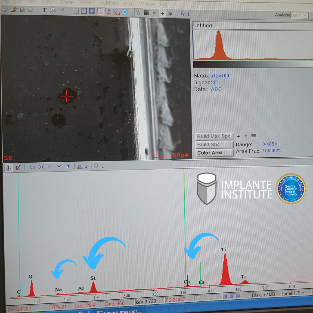Toggle the spectrum info icon button

(x=8, y=168)
